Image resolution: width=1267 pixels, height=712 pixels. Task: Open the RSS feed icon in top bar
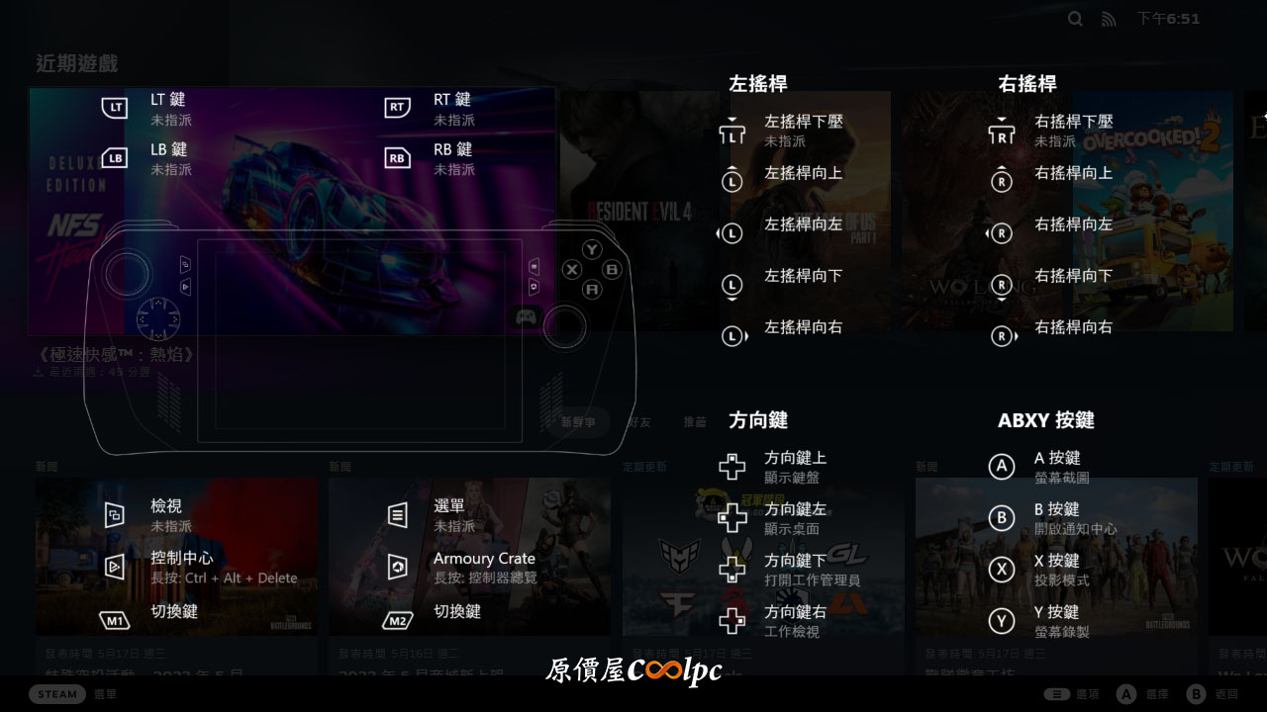[x=1108, y=19]
